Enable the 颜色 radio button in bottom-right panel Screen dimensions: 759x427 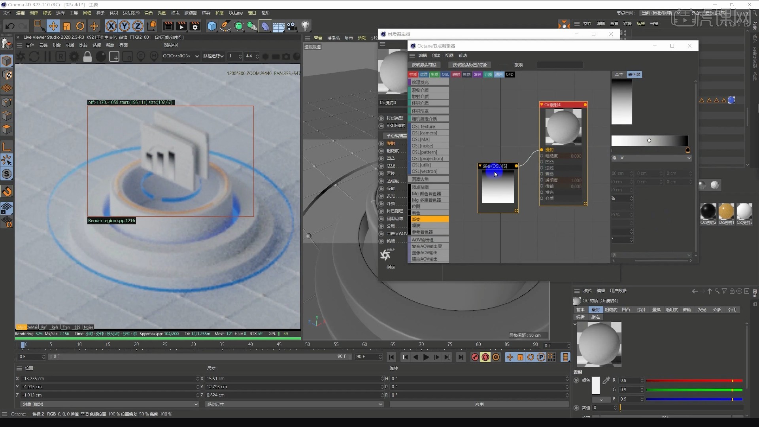click(x=576, y=380)
